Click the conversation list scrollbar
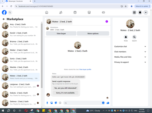This screenshot has height=113, width=152. [x=42, y=56]
